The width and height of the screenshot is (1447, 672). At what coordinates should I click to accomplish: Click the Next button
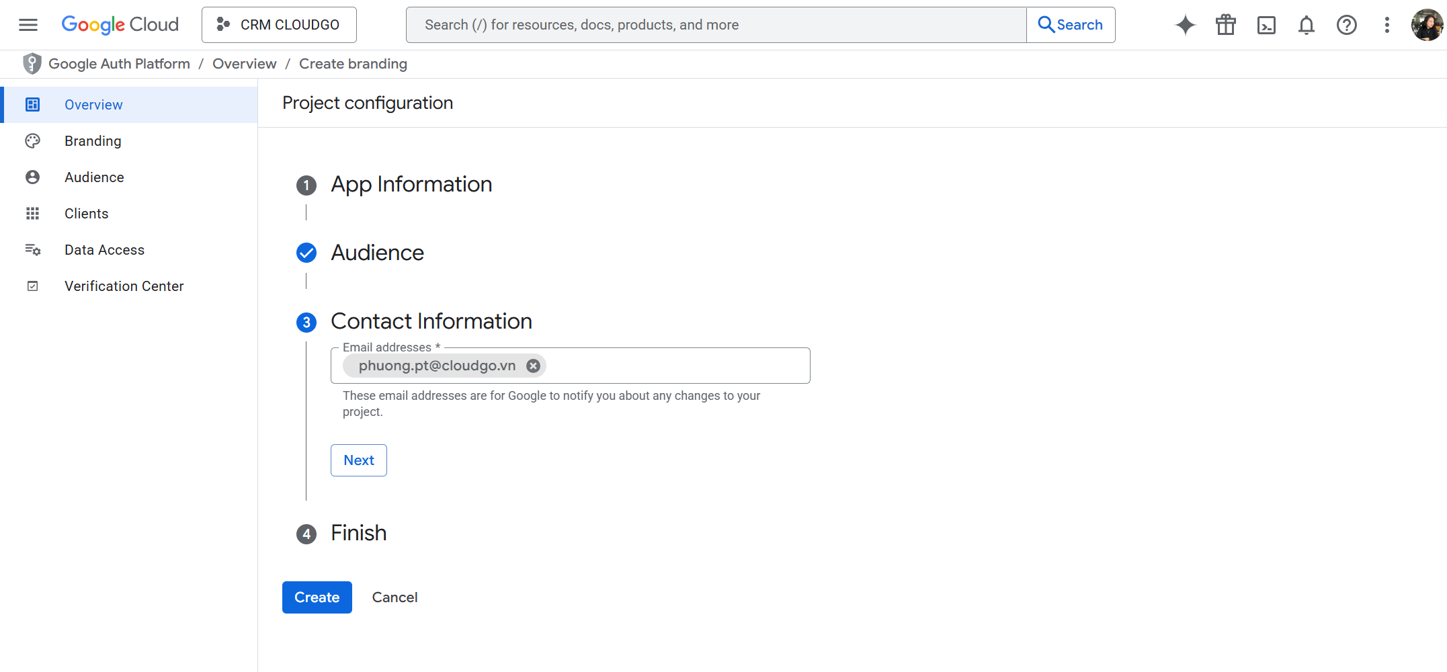pyautogui.click(x=358, y=460)
